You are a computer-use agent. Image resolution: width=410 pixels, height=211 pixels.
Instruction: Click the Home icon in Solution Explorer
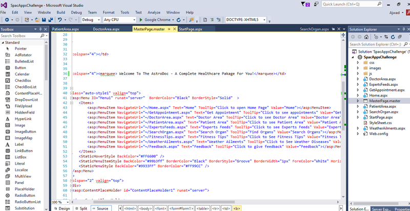click(x=367, y=36)
